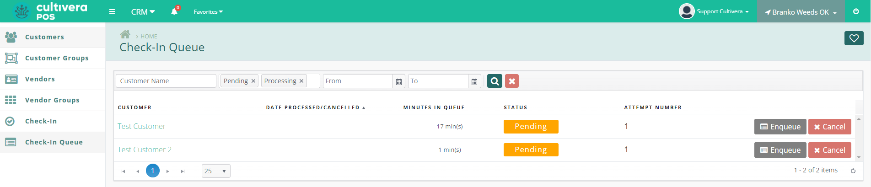Open the To date calendar picker
871x187 pixels.
point(474,81)
